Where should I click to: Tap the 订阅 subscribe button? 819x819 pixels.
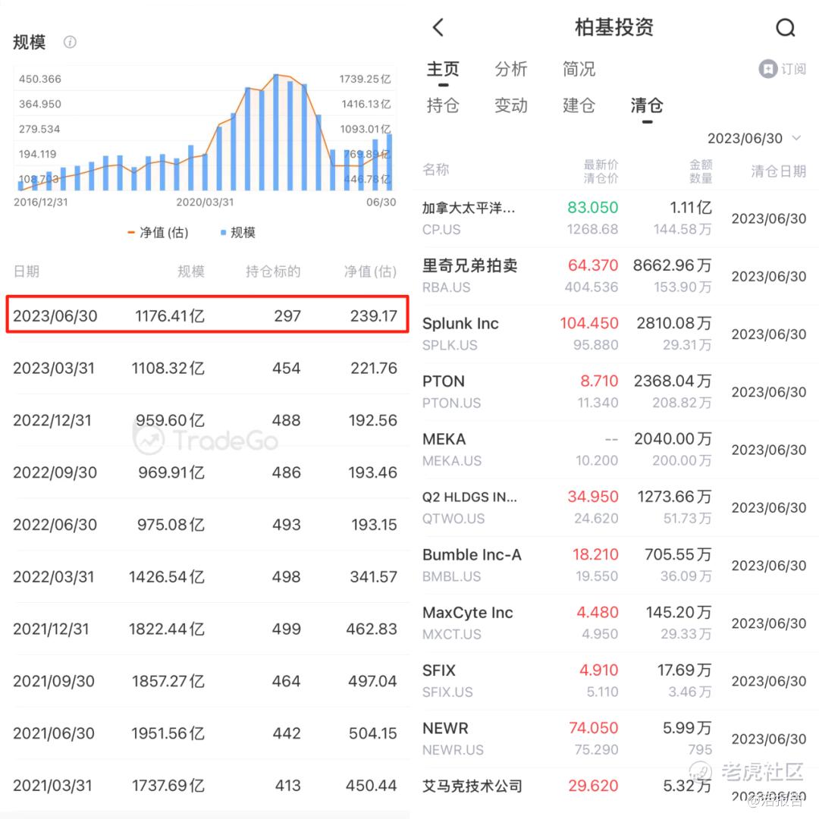pos(783,68)
